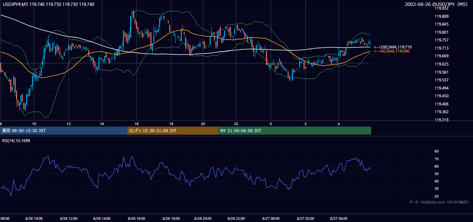Click price axis value 119.450
Image resolution: width=473 pixels, height=222 pixels.
click(x=441, y=96)
